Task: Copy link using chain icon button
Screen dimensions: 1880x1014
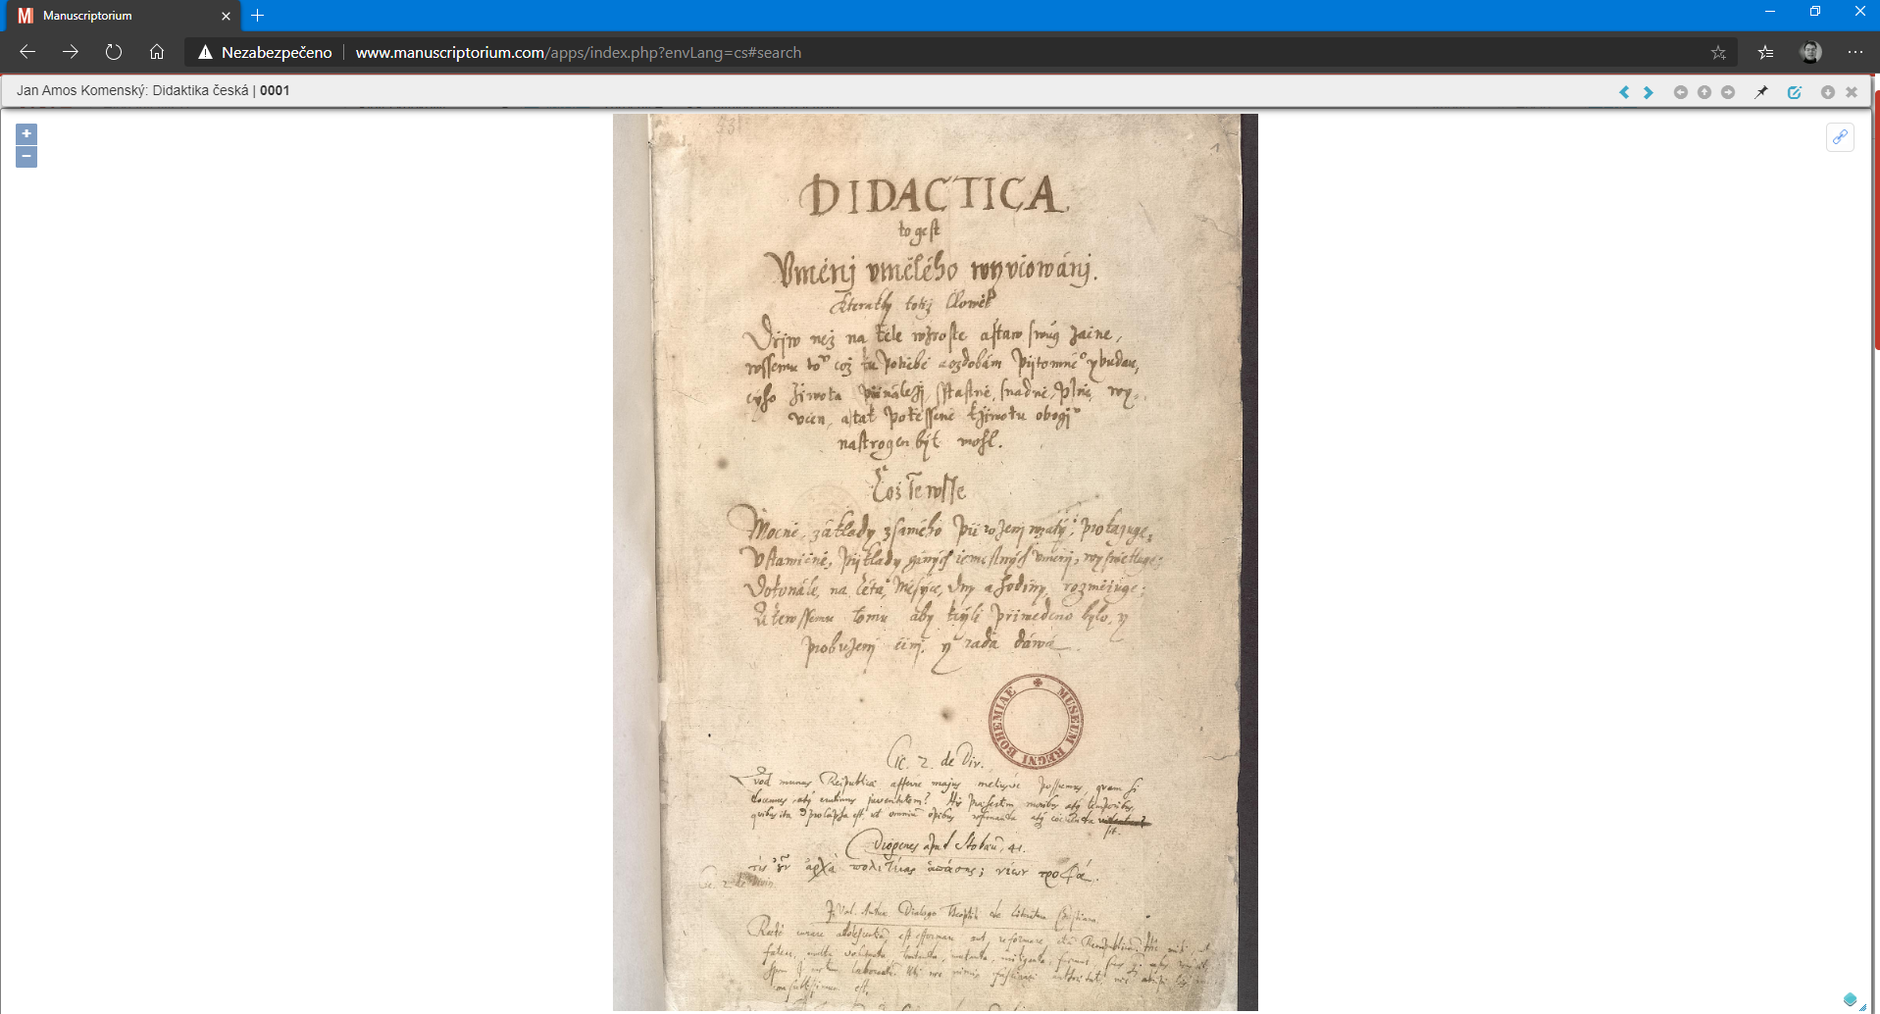Action: click(x=1840, y=137)
